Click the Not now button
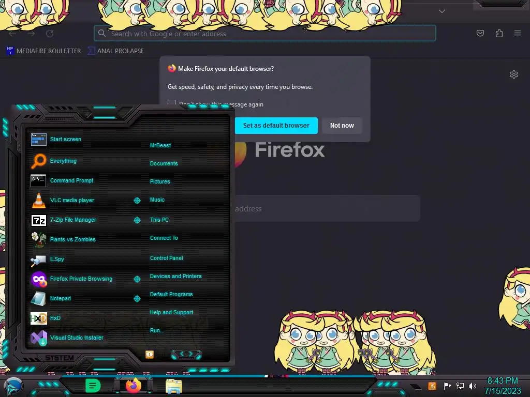 [x=342, y=126]
